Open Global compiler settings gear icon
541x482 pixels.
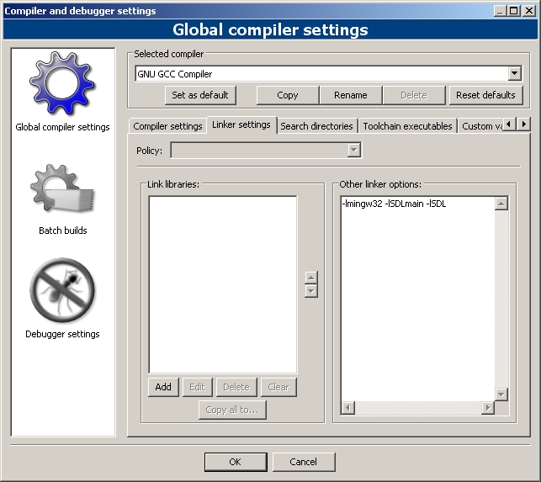(x=62, y=83)
